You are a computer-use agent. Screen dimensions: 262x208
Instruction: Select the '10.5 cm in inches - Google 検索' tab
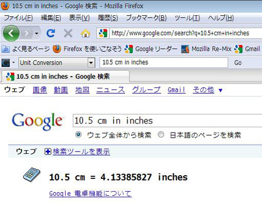click(66, 76)
